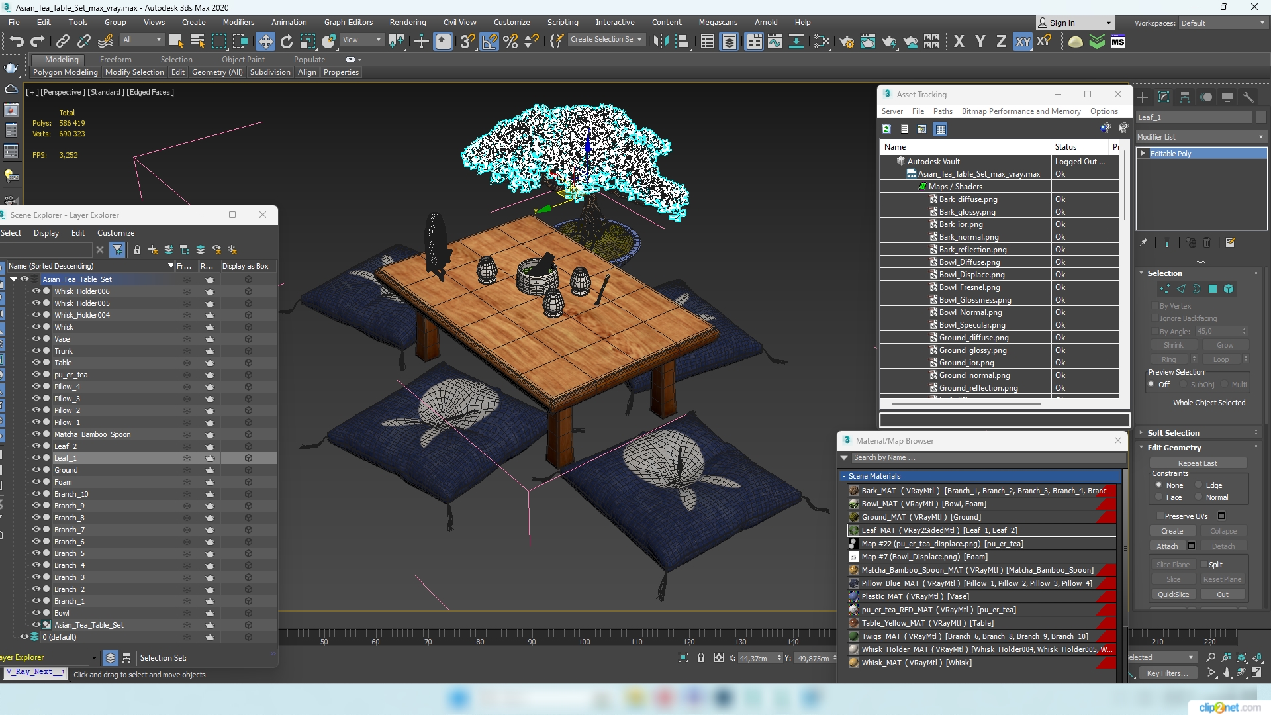
Task: Activate the Select and Move tool
Action: (x=265, y=42)
